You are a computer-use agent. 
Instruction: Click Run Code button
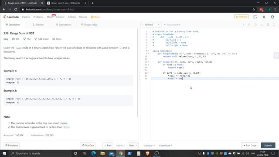[x=250, y=145]
